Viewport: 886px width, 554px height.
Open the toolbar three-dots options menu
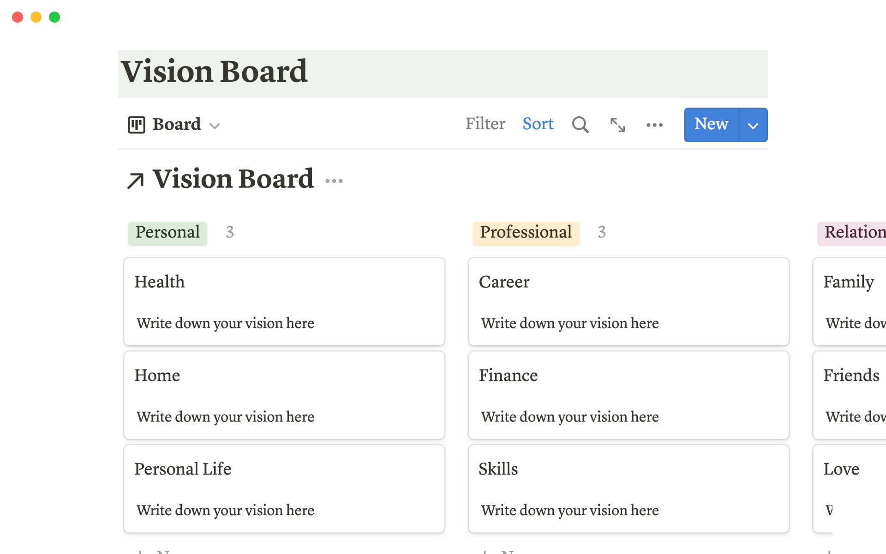click(x=654, y=125)
